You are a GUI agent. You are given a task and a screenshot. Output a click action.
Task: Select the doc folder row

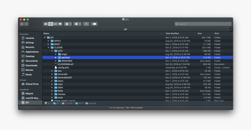coord(138,71)
